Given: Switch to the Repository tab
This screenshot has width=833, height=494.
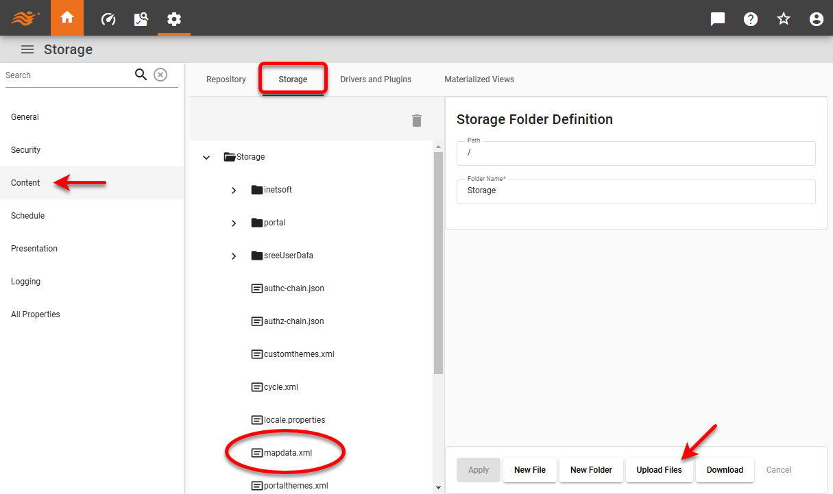Looking at the screenshot, I should coord(226,79).
